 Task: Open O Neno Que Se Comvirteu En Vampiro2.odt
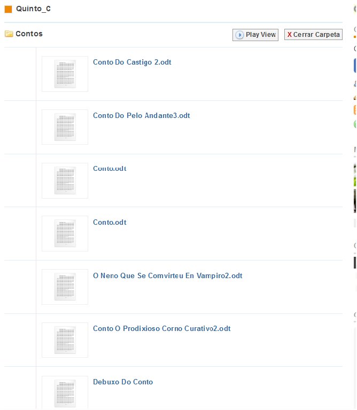[x=167, y=276]
